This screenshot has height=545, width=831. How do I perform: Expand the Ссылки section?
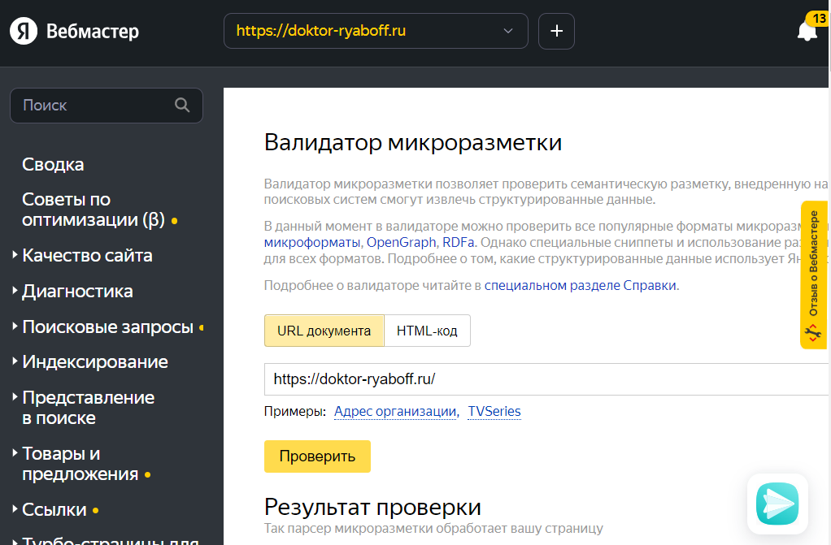click(x=54, y=510)
